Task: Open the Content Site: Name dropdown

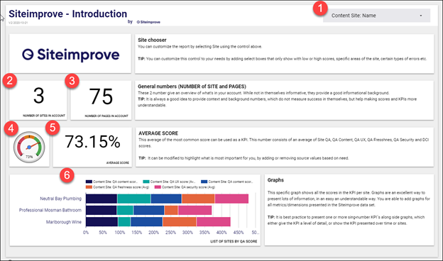Action: [376, 16]
